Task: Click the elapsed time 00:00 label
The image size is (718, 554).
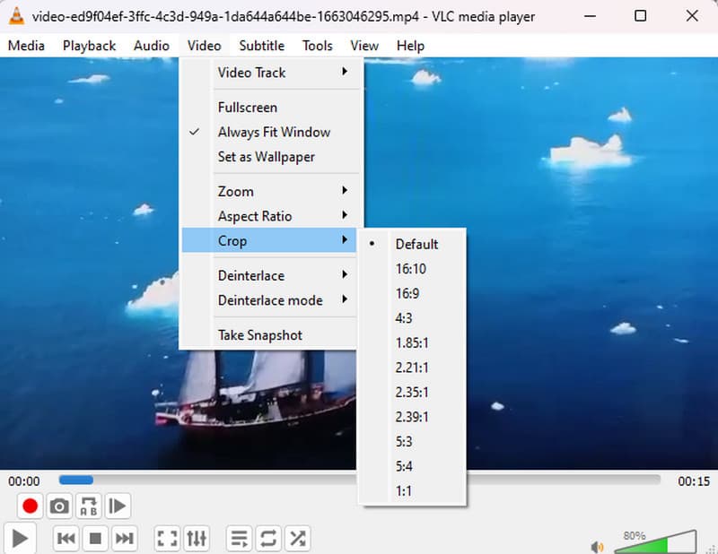Action: (x=24, y=481)
